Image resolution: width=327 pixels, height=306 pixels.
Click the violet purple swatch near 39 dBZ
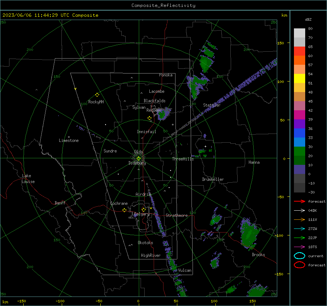click(x=299, y=124)
